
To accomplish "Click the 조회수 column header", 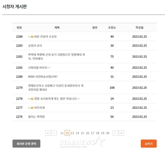I will coord(112,27).
